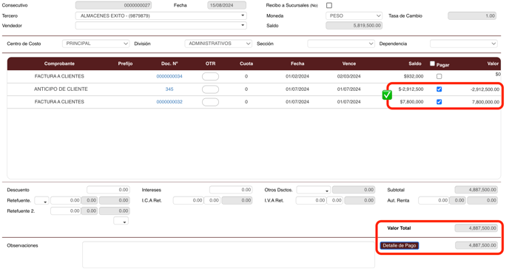Click the Valor Total field
The width and height of the screenshot is (509, 277).
[476, 228]
